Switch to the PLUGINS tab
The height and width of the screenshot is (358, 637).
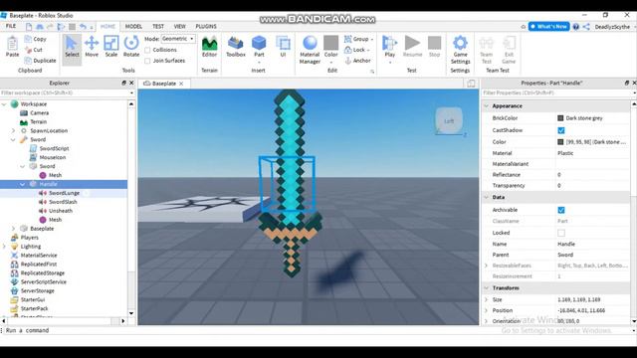pyautogui.click(x=206, y=27)
